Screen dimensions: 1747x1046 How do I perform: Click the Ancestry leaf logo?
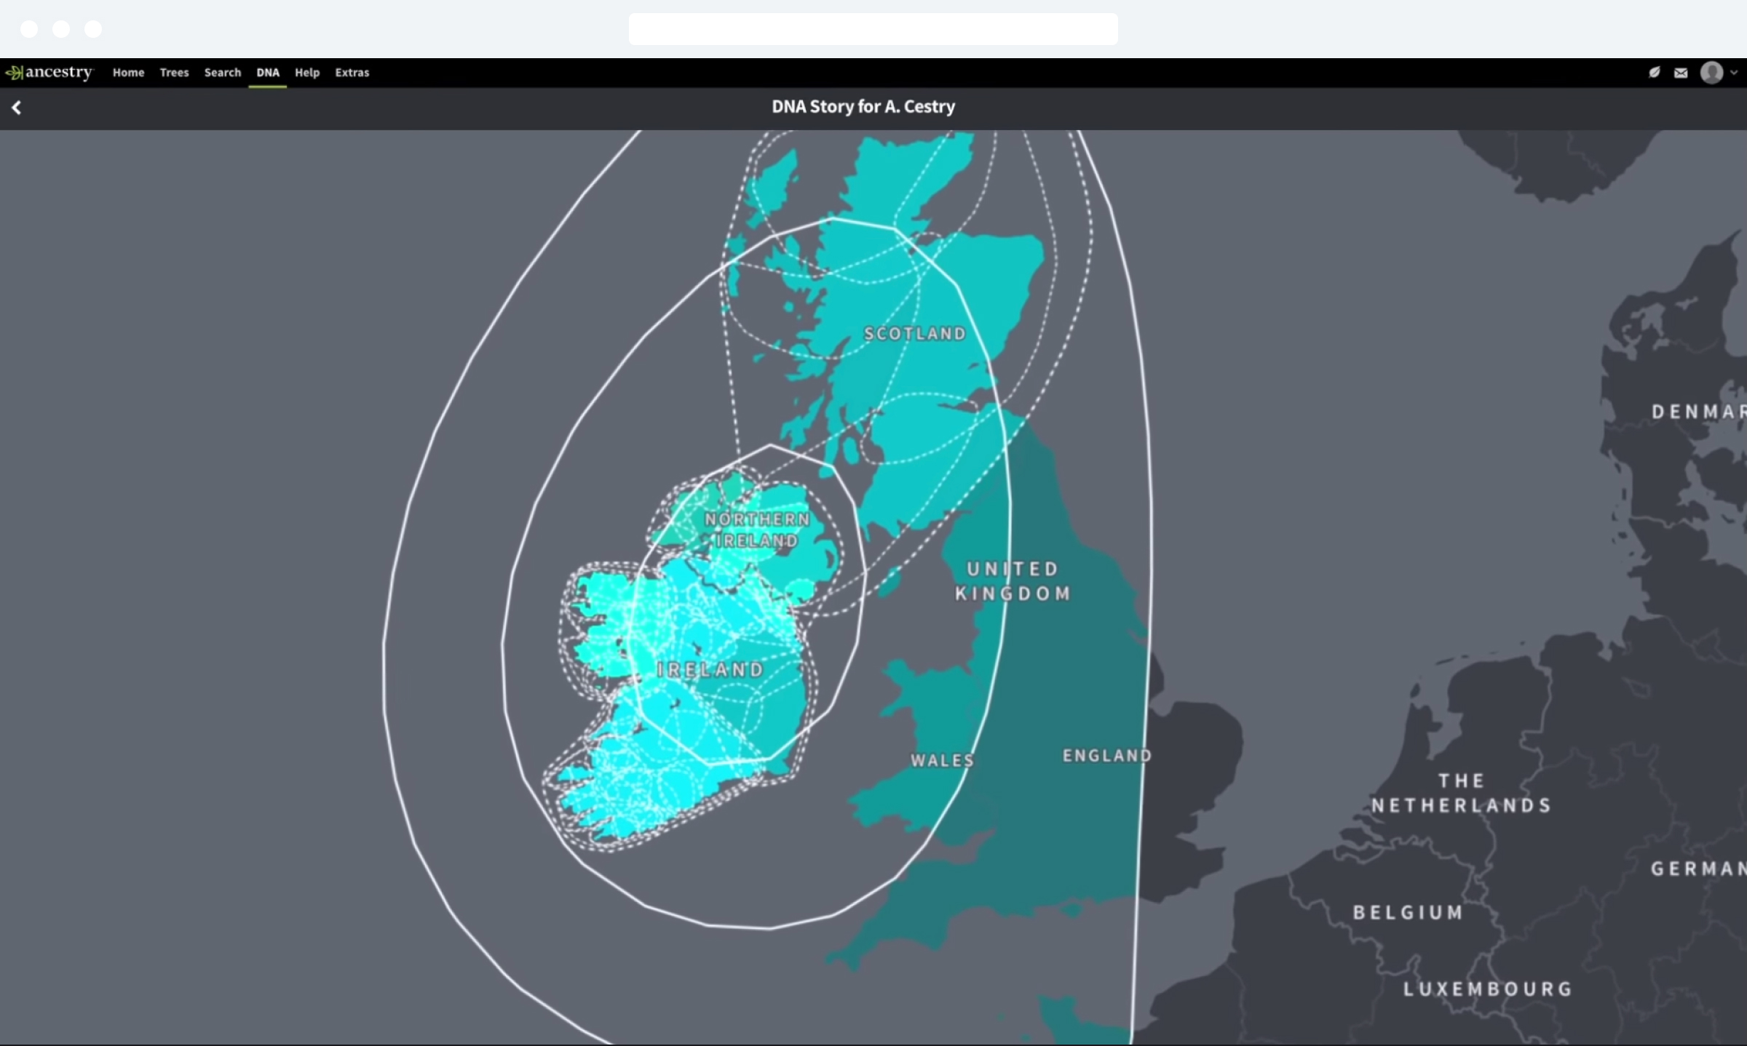pyautogui.click(x=15, y=73)
